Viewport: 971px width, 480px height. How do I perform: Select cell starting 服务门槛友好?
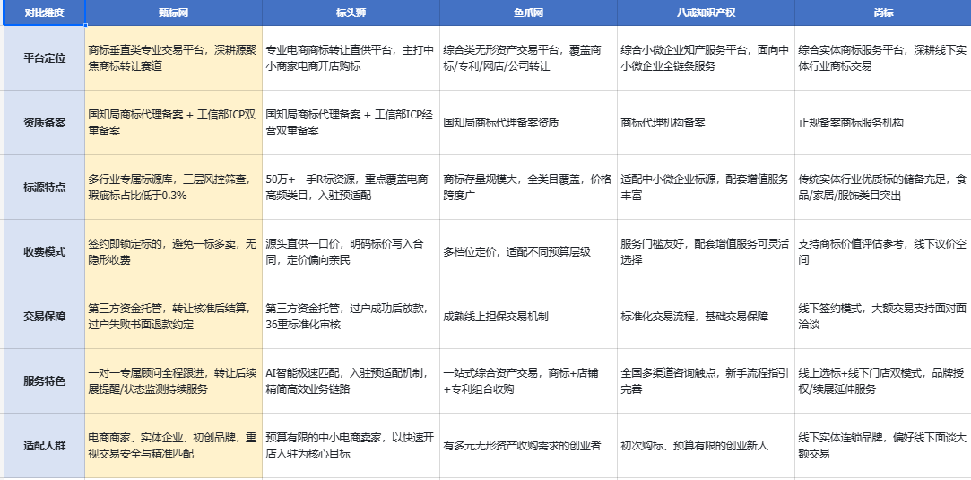pyautogui.click(x=706, y=252)
